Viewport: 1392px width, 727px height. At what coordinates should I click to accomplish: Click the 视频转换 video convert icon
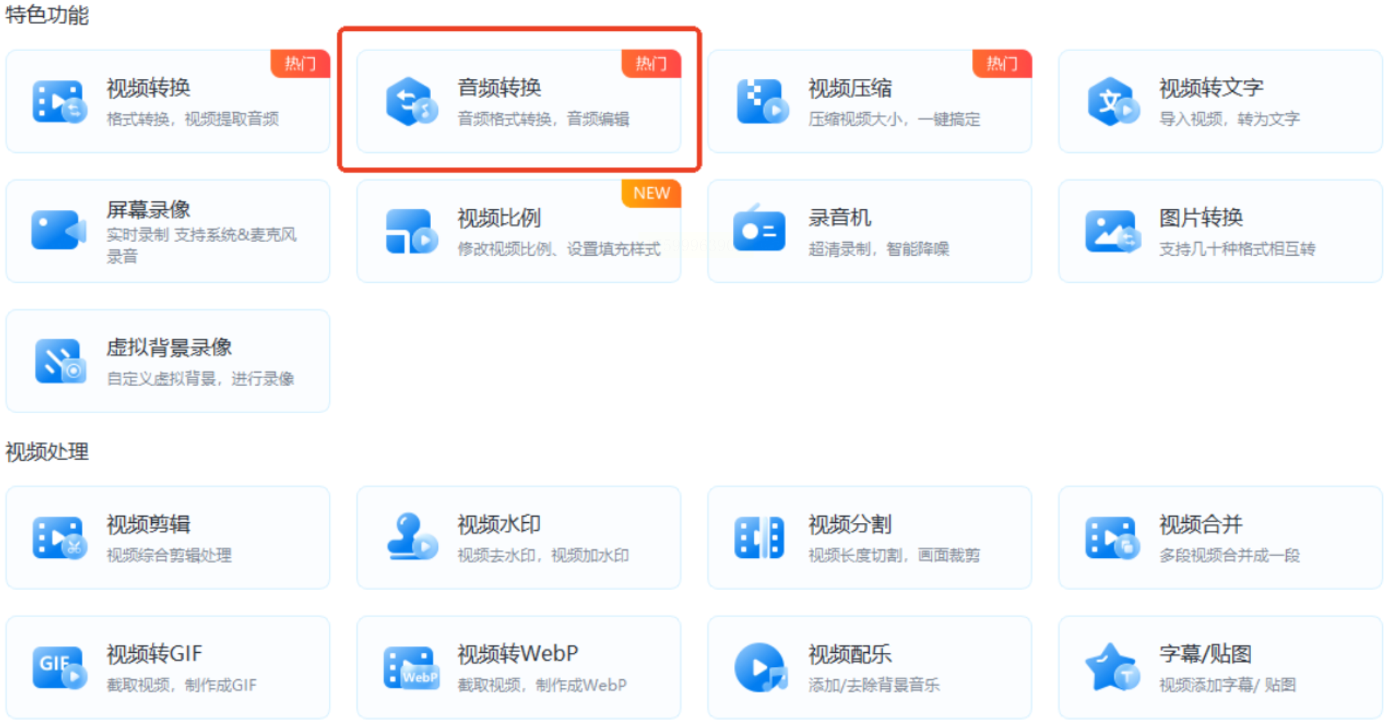point(59,101)
